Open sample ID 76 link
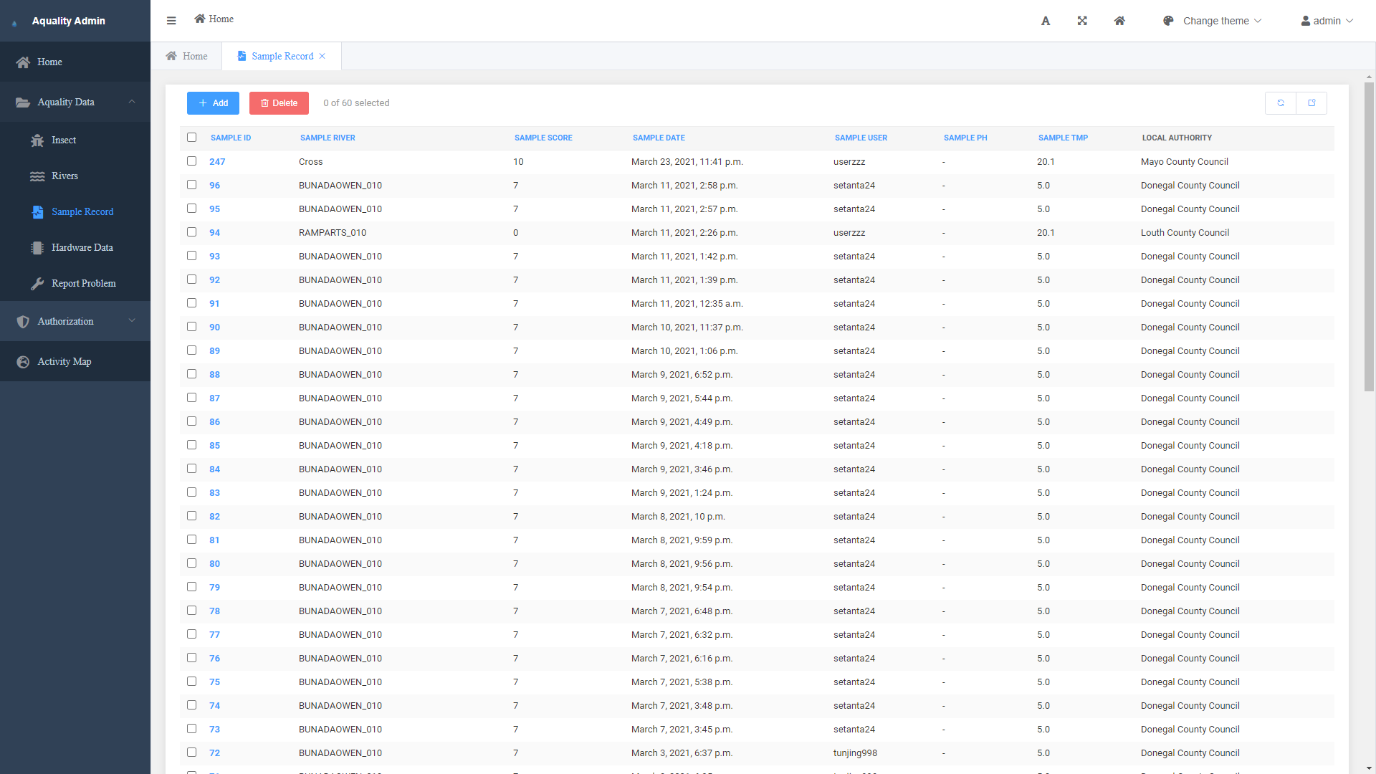This screenshot has width=1376, height=774. (x=214, y=659)
